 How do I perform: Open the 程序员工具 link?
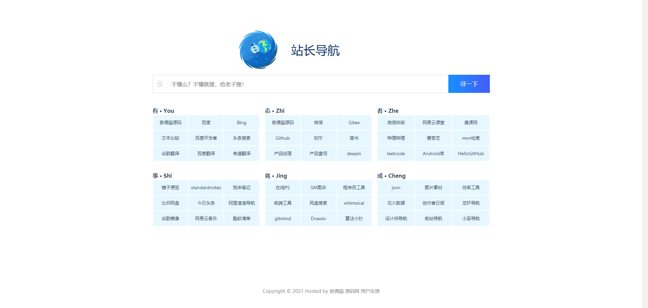pyautogui.click(x=354, y=187)
